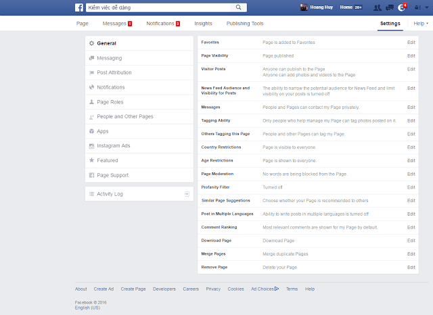Image resolution: width=433 pixels, height=315 pixels.
Task: Click the Activity Log list icon
Action: pos(92,194)
